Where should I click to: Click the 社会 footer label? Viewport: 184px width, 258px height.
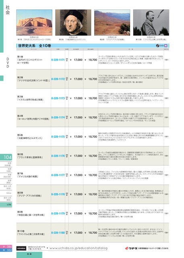pyautogui.click(x=29, y=254)
